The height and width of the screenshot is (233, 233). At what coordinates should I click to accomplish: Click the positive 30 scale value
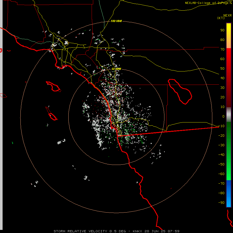pos(222,88)
